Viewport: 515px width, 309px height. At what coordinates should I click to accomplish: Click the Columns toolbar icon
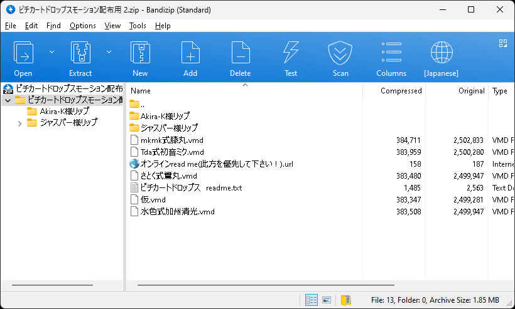391,53
